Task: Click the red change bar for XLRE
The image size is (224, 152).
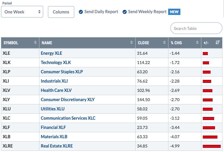Action: click(x=212, y=146)
